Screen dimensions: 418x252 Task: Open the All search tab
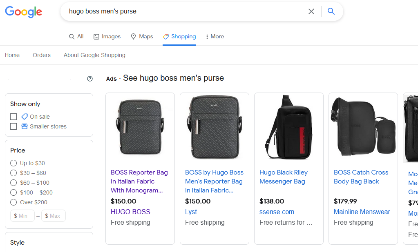pyautogui.click(x=76, y=36)
